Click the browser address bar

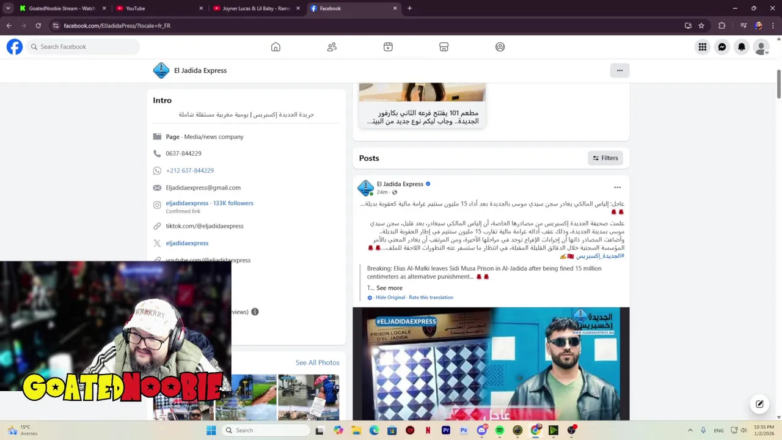coord(367,26)
